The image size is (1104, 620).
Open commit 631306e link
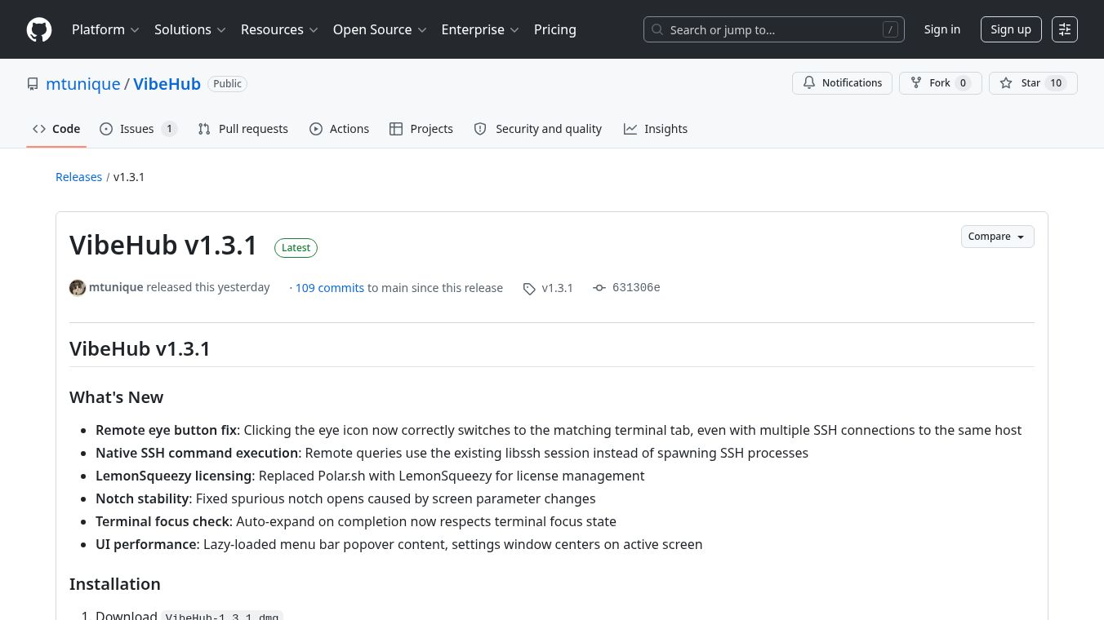[635, 288]
